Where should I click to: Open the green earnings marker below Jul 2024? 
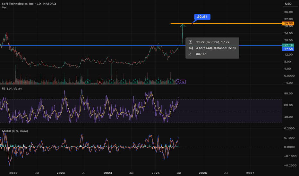[x=135, y=82]
